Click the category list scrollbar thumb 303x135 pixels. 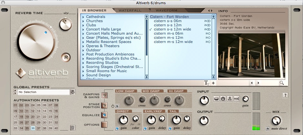point(147,37)
